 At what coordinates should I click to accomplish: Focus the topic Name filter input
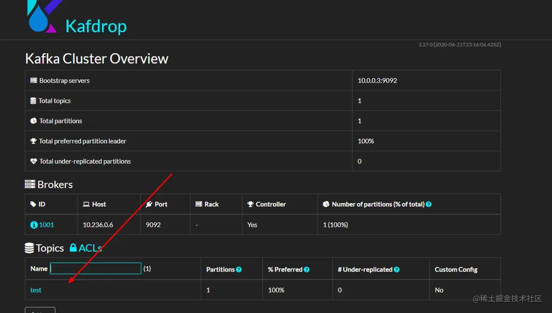96,269
